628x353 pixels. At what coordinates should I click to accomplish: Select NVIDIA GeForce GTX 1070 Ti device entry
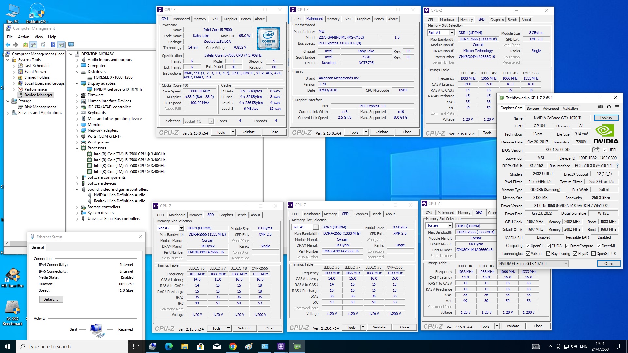point(118,89)
